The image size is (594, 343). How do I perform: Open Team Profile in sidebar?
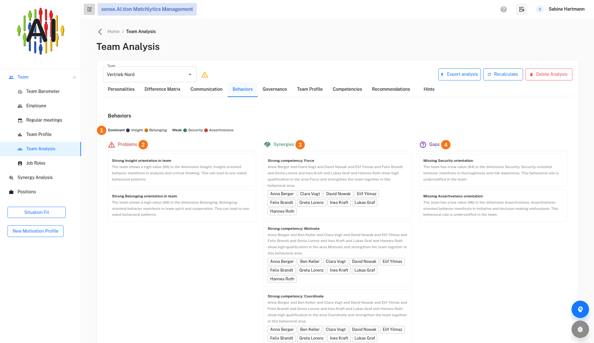[x=40, y=134]
